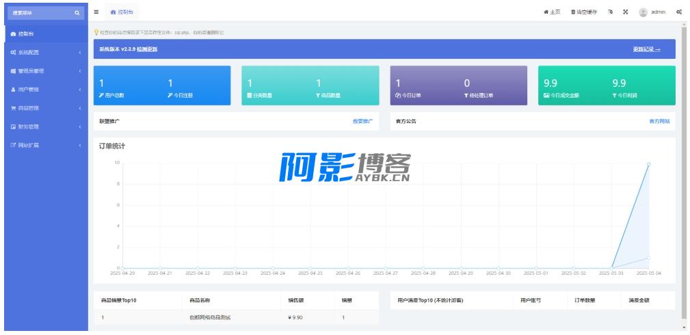Click the 官方公告 panel heading

[406, 121]
